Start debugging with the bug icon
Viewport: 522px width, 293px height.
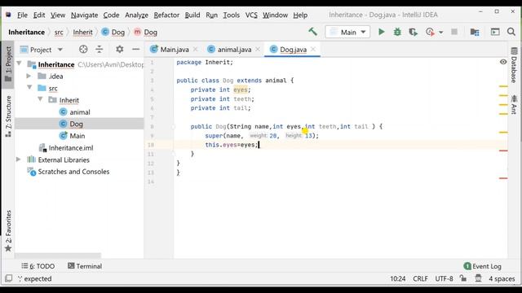397,32
